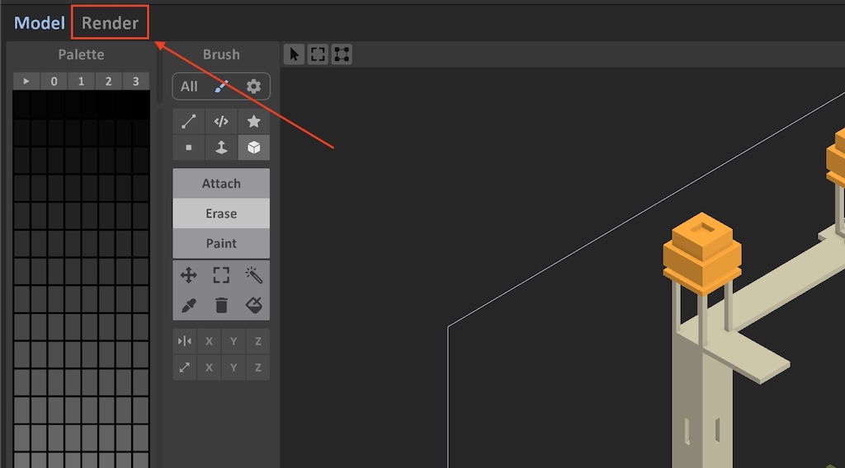Choose Erase brush action
Image resolution: width=845 pixels, height=468 pixels.
coord(221,213)
